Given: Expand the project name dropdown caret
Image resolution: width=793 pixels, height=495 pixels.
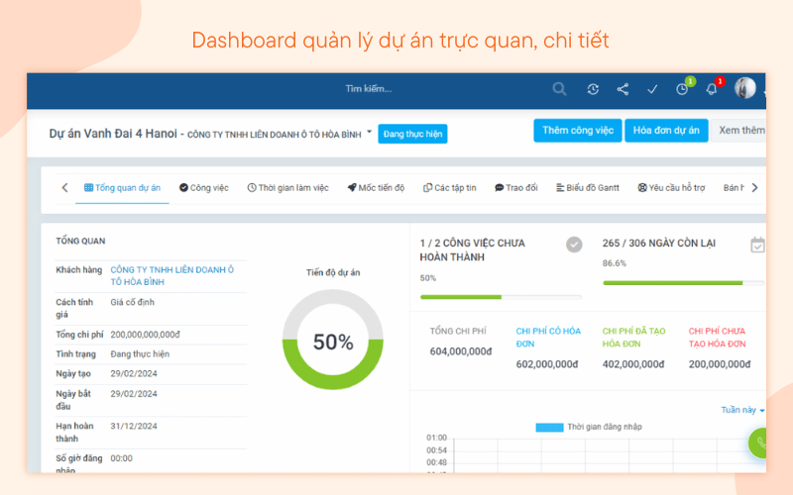Looking at the screenshot, I should 369,132.
